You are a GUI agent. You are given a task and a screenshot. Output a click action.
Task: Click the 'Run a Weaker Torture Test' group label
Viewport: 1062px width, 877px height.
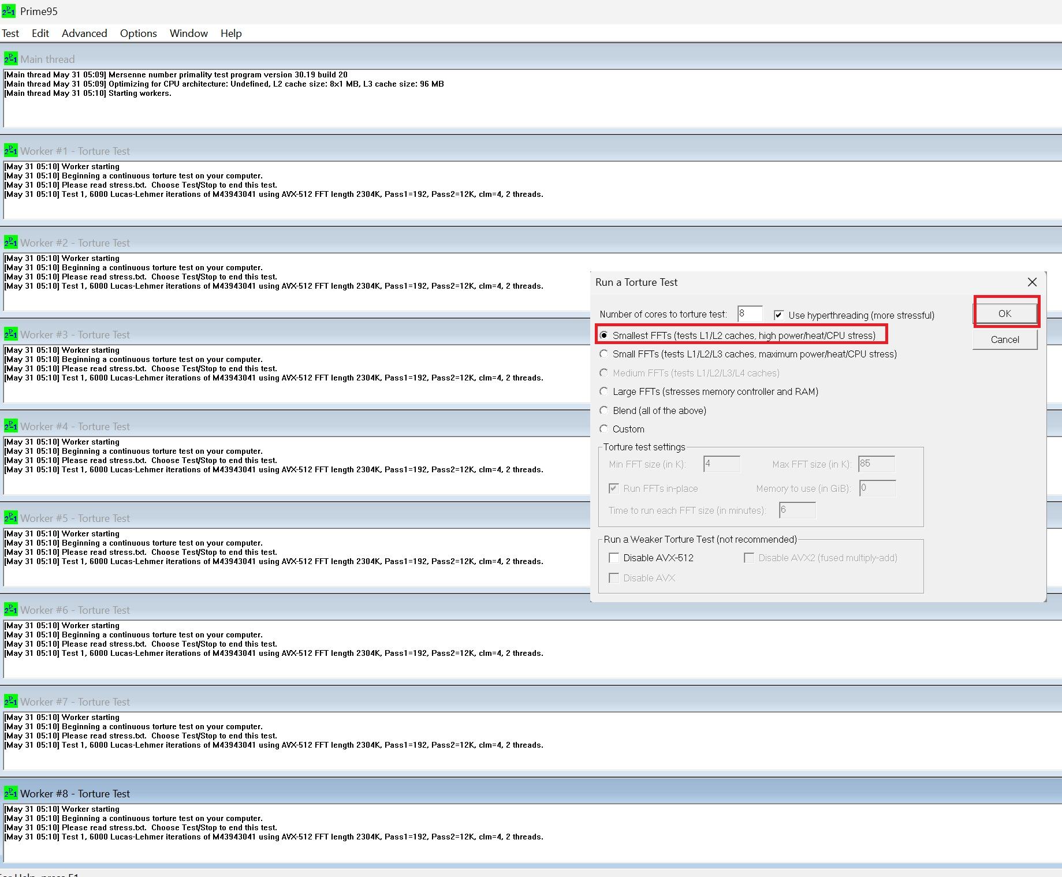pos(700,539)
